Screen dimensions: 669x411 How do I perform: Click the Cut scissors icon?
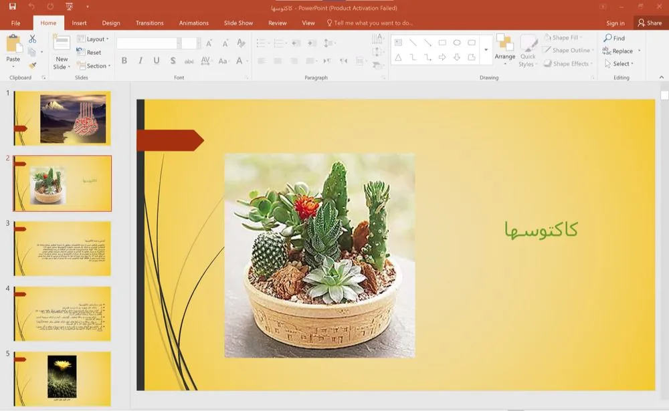tap(33, 39)
